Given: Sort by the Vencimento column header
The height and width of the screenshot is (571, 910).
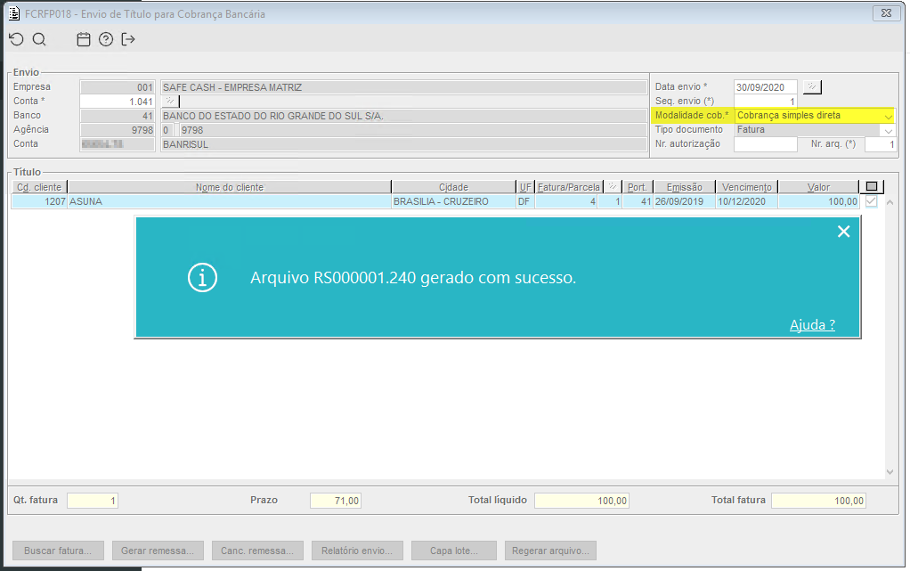Looking at the screenshot, I should [747, 187].
